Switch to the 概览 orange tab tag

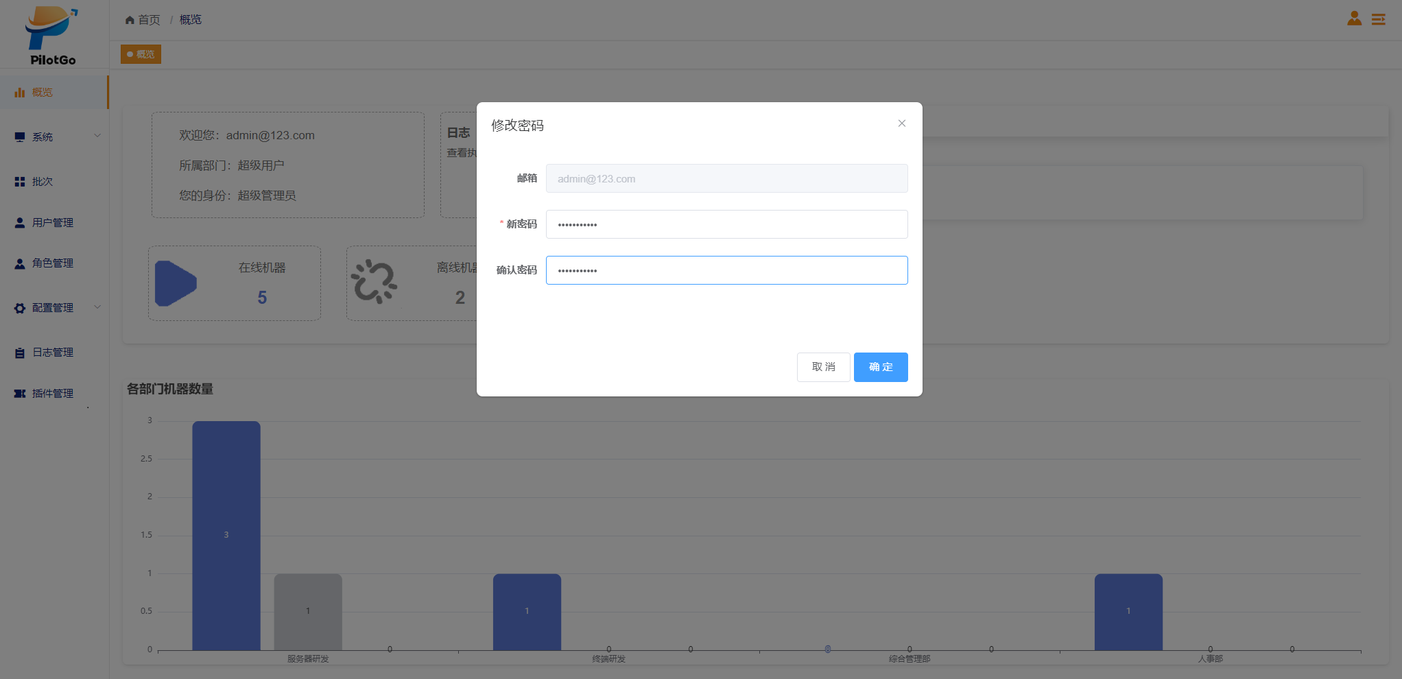coord(141,54)
